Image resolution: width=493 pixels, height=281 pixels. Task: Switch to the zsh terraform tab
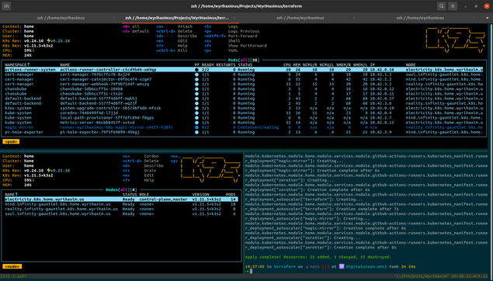177,18
